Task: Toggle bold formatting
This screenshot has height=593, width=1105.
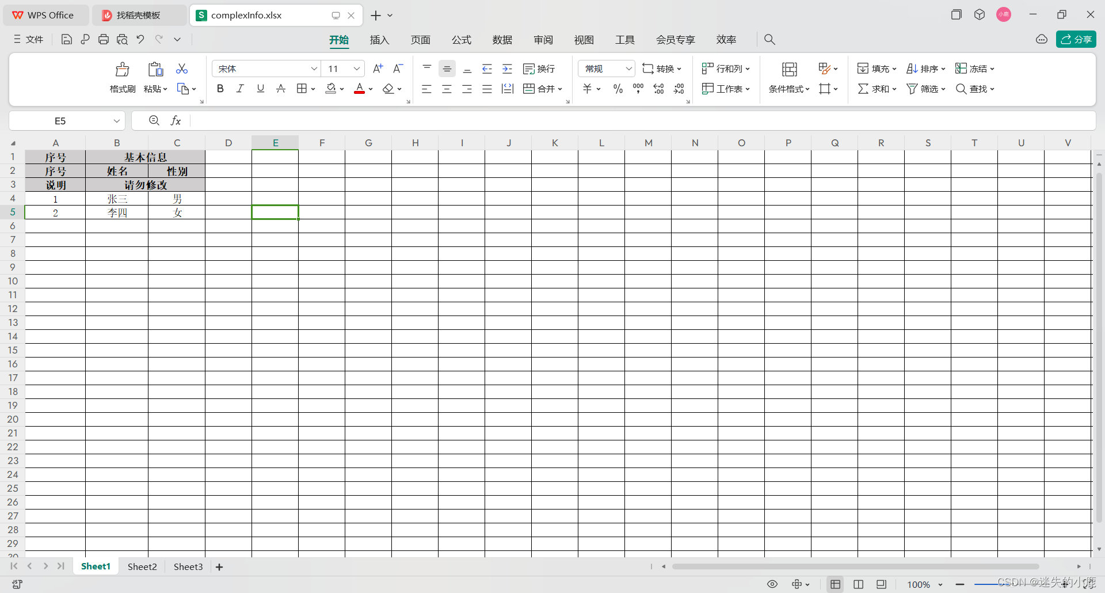Action: 220,89
